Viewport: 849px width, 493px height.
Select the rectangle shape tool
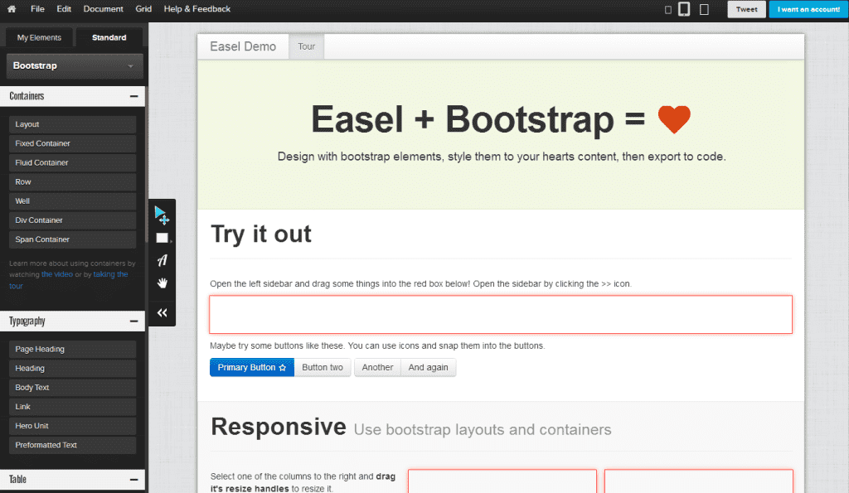(162, 238)
